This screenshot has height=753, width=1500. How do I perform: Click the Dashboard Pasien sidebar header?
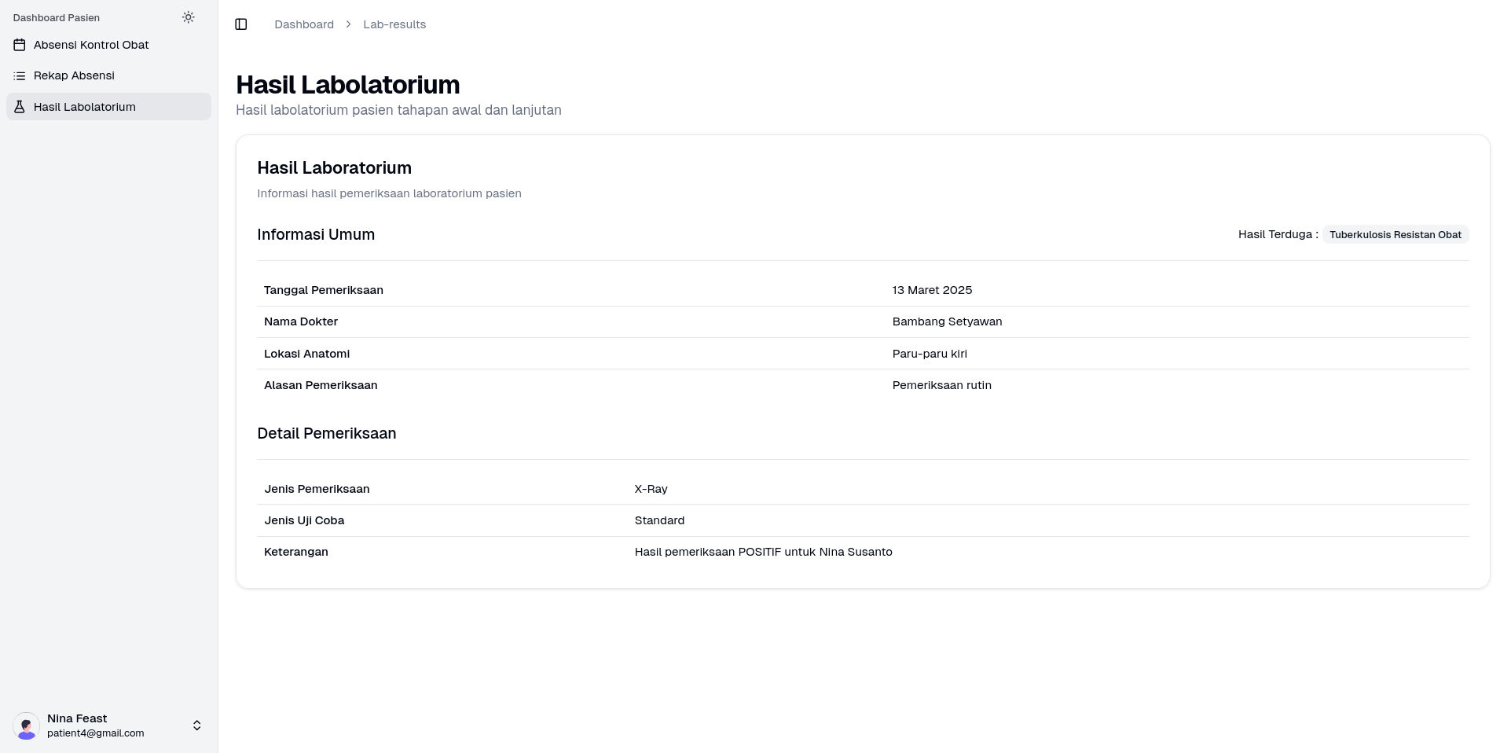[x=57, y=18]
